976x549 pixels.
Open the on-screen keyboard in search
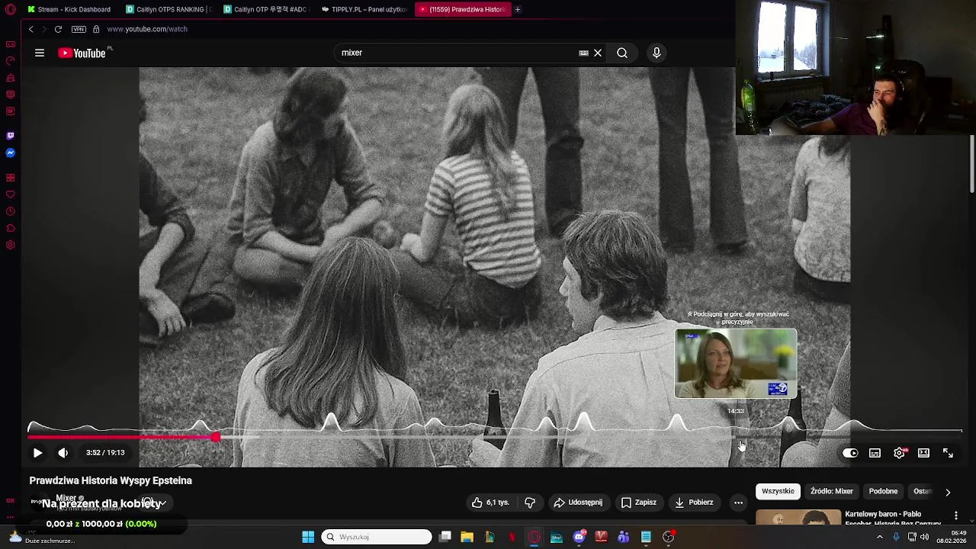click(583, 53)
